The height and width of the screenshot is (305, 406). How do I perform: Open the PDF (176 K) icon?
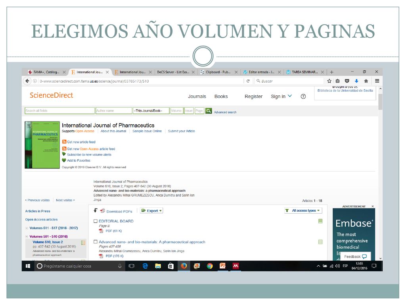coord(101,256)
